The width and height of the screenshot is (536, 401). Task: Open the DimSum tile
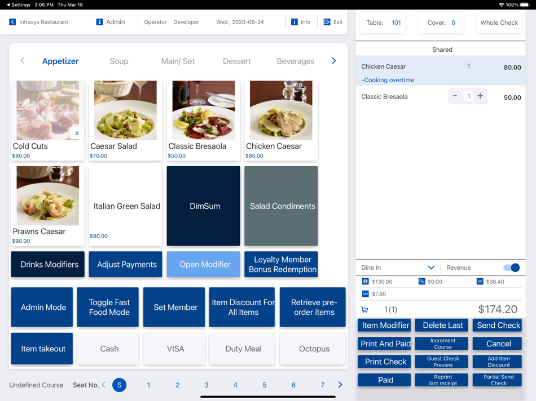pos(203,206)
